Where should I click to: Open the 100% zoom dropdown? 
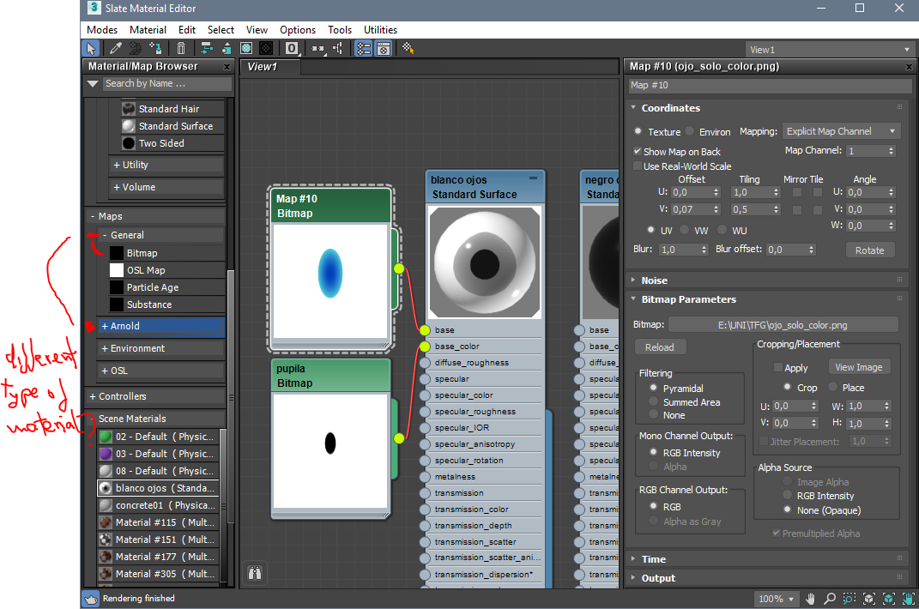coord(777,599)
